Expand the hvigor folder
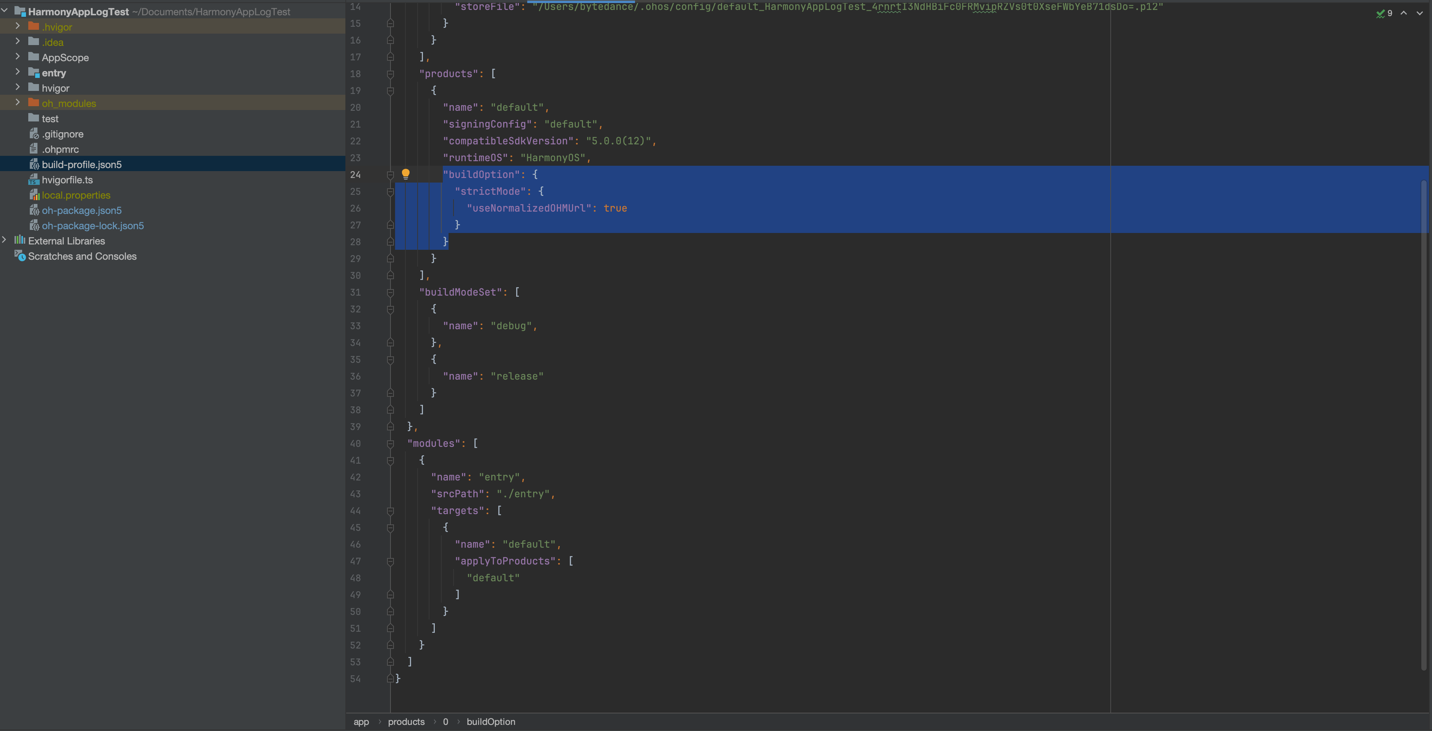 pyautogui.click(x=18, y=87)
